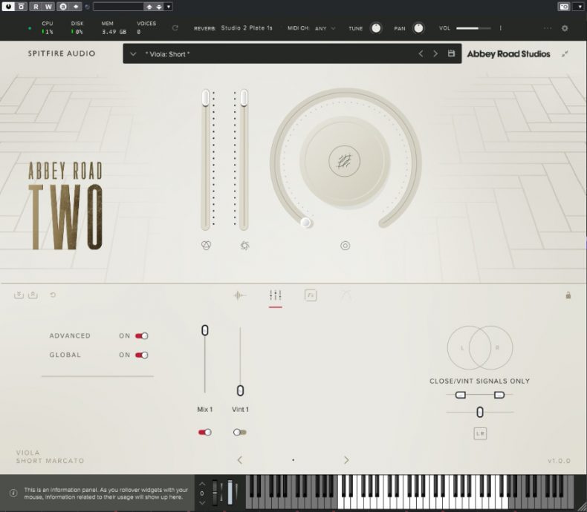Click right stereo width handle

point(499,395)
